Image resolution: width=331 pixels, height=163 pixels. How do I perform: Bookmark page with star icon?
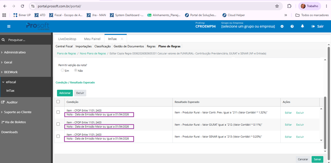coord(277,6)
